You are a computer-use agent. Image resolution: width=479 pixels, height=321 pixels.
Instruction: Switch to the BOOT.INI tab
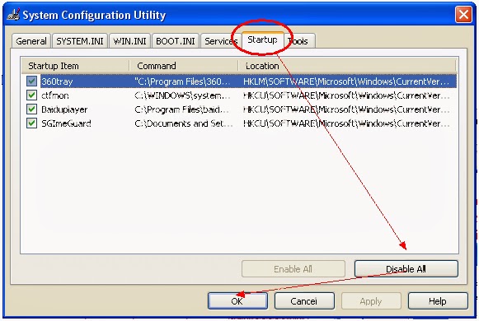[x=176, y=41]
